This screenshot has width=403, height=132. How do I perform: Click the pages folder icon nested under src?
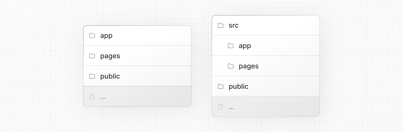click(231, 66)
